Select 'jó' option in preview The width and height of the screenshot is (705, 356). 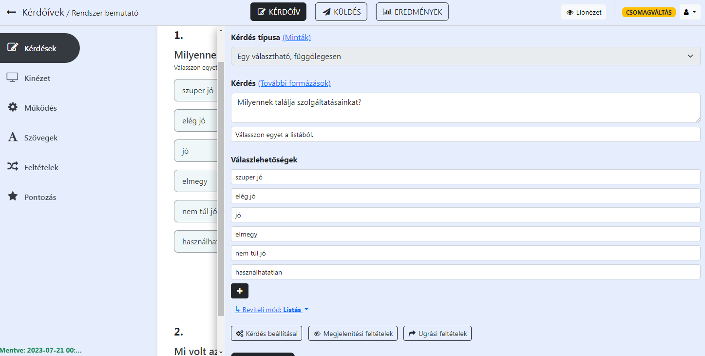click(x=195, y=151)
